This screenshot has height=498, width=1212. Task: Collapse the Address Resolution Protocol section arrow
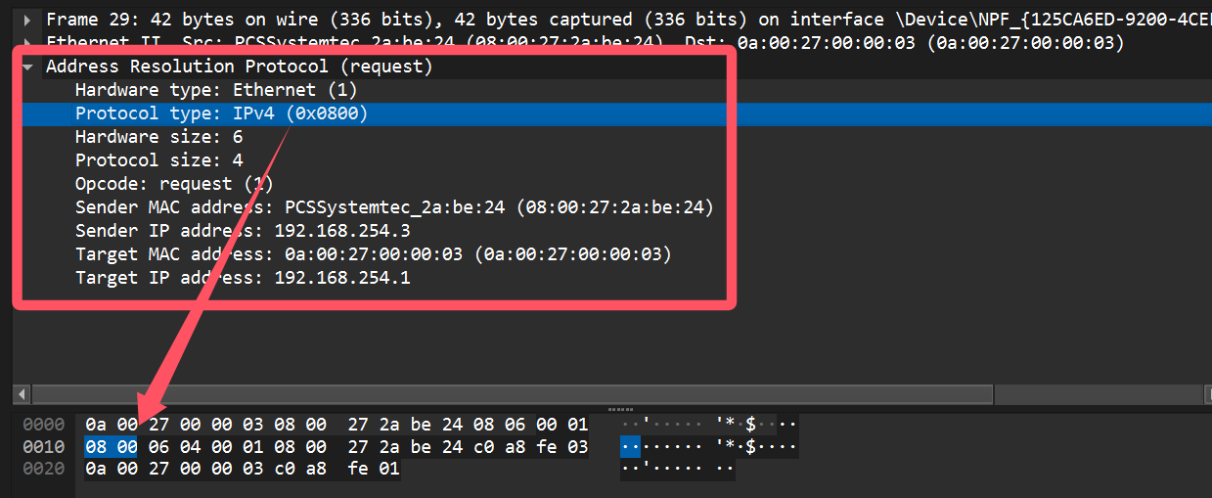coord(26,67)
